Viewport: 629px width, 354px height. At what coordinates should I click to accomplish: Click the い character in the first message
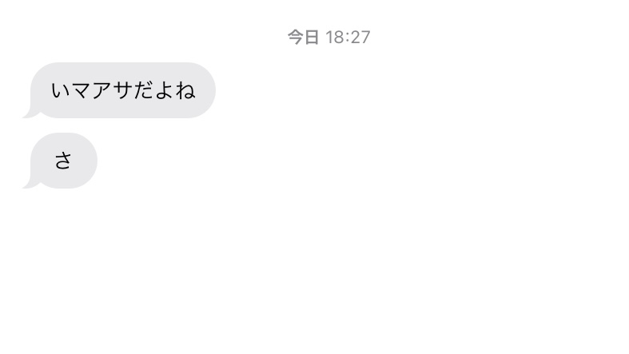click(x=62, y=90)
